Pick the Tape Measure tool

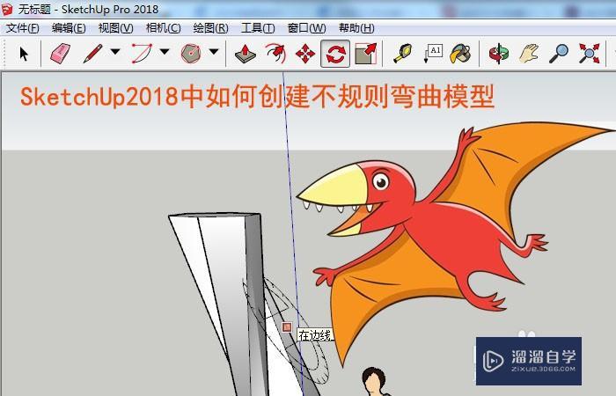[403, 54]
